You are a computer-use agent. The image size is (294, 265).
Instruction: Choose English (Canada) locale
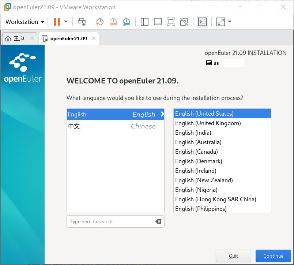222,152
